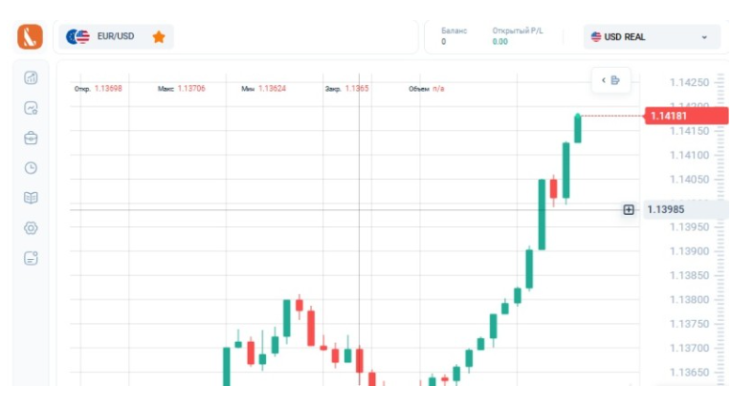The image size is (754, 407).
Task: Click the Открытый P/L value
Action: [x=499, y=42]
